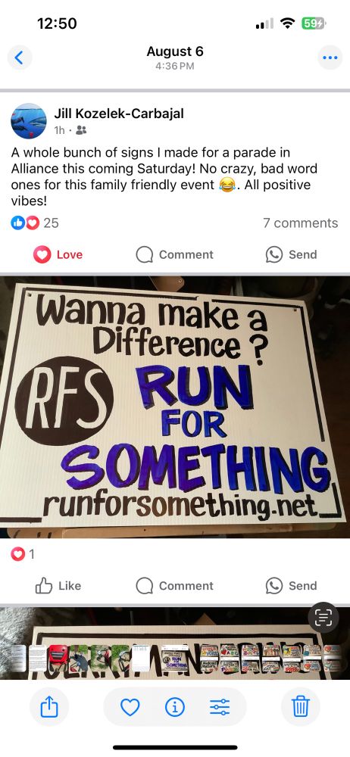
Task: View the 7 comments
Action: (300, 223)
